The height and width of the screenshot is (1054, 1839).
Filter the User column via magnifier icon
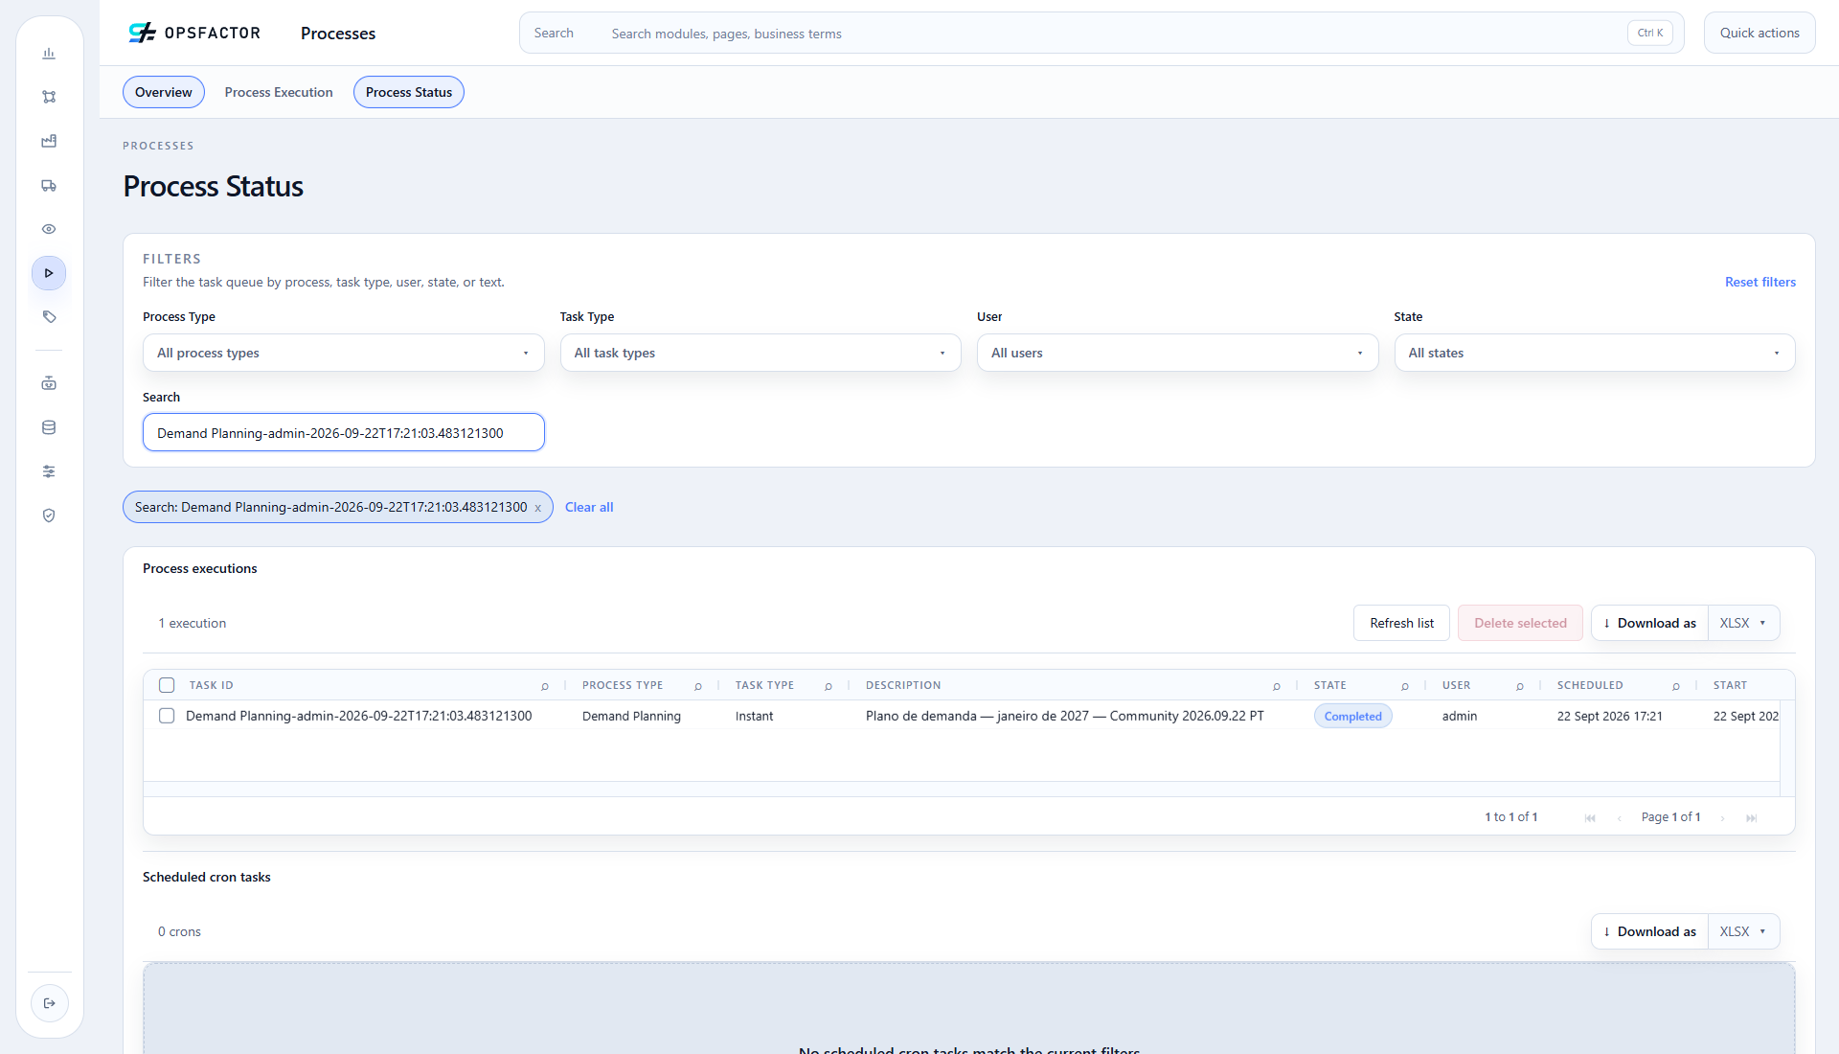(1520, 686)
